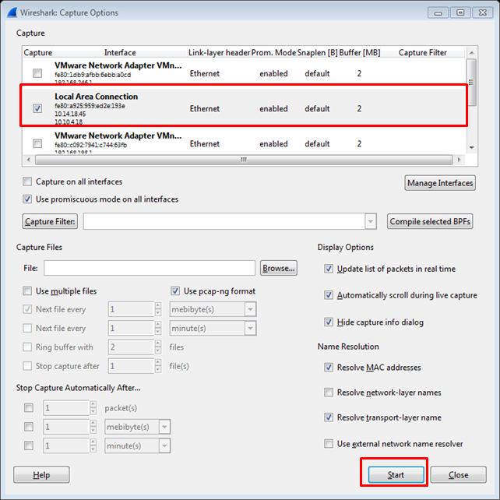Check stop after minute(s) checkbox

pos(29,445)
